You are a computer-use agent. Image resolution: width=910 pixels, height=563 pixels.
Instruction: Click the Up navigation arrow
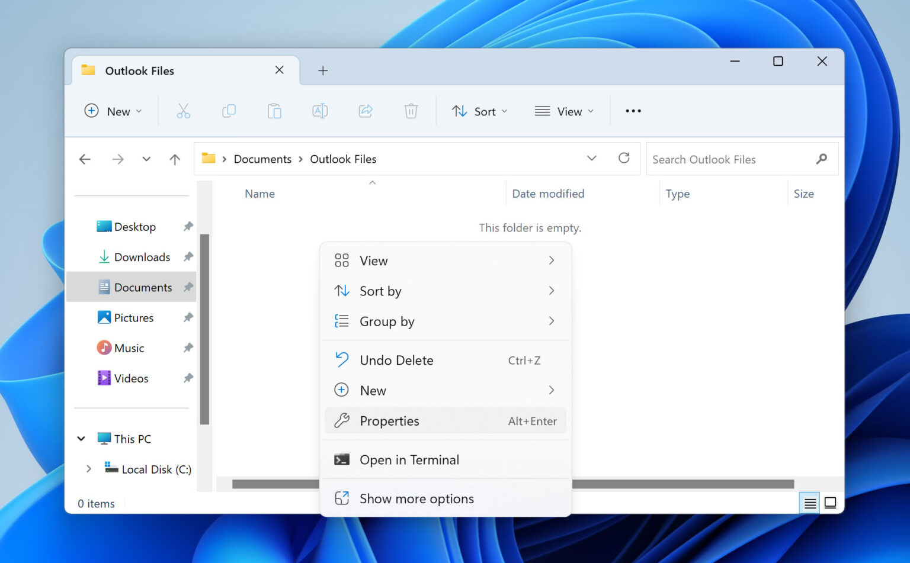coord(175,159)
